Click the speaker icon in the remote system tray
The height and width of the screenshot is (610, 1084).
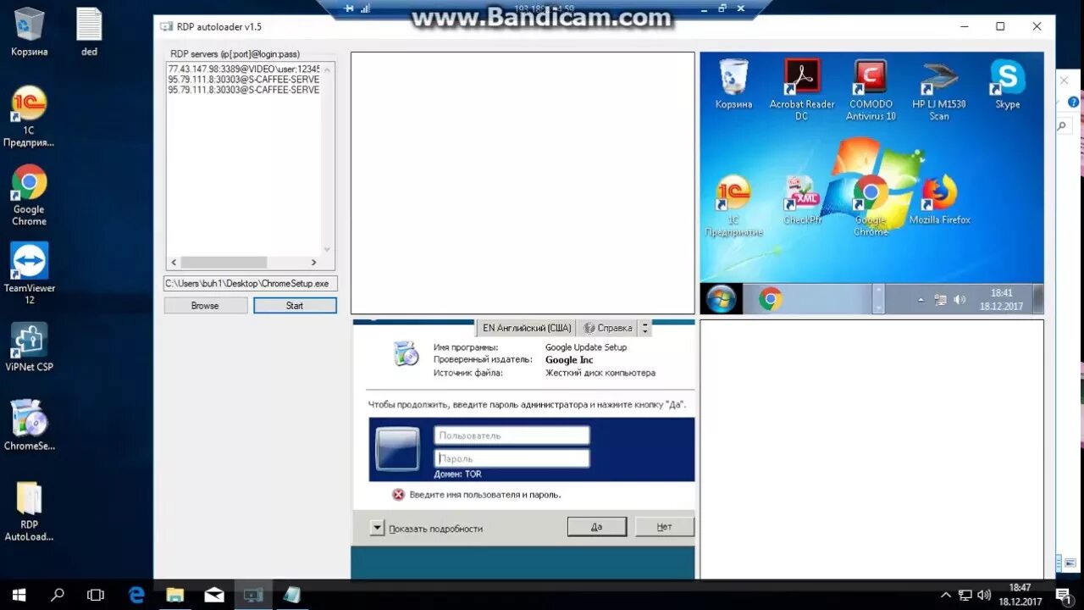960,300
